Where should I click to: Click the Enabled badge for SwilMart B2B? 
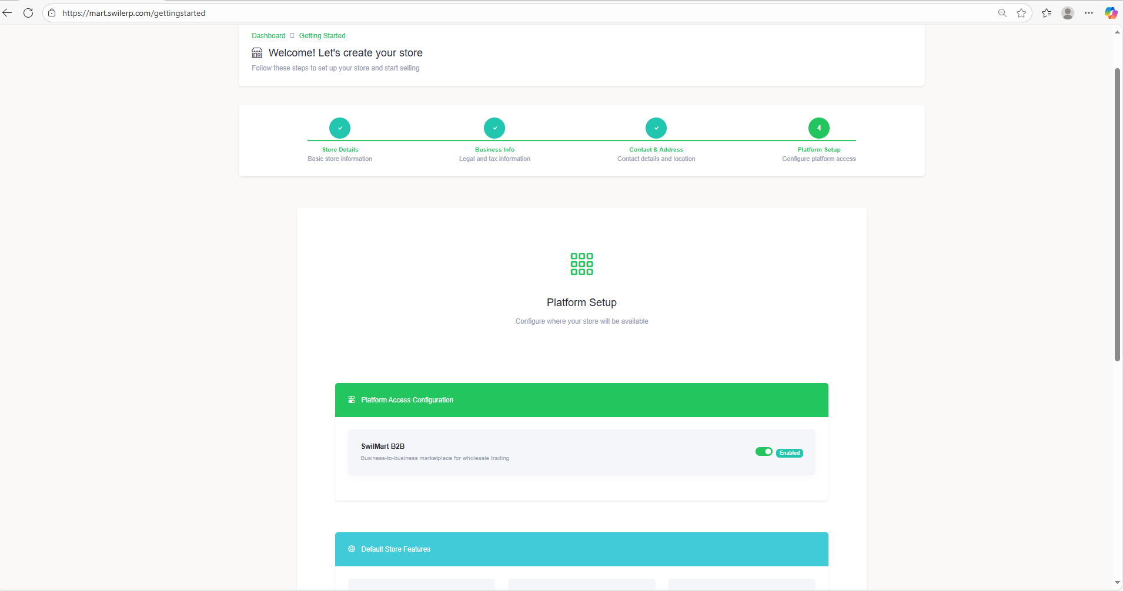point(790,453)
